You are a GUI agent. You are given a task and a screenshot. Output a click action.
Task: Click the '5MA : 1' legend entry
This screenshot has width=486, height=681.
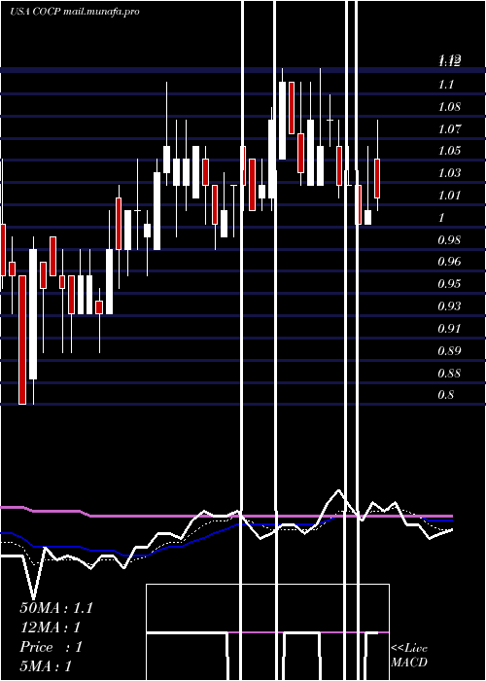[x=46, y=666]
